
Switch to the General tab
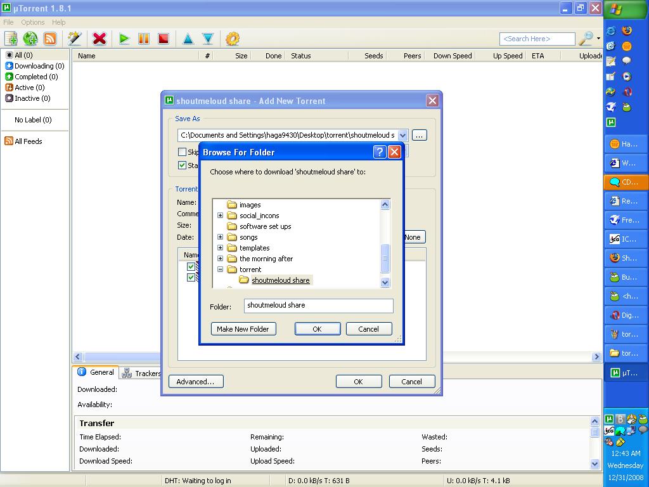(96, 372)
